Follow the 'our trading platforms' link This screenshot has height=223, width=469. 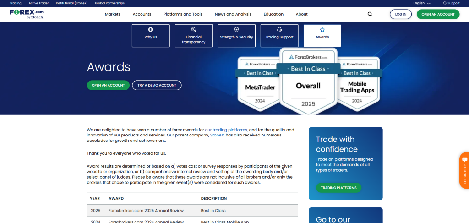click(x=226, y=130)
